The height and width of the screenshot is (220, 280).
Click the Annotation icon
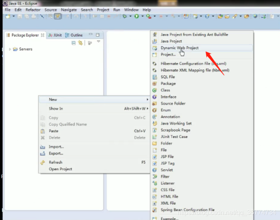coord(155,117)
